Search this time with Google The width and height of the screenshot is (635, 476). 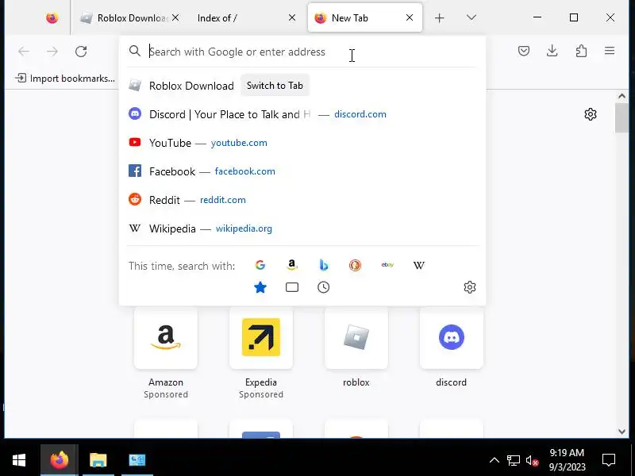[260, 265]
